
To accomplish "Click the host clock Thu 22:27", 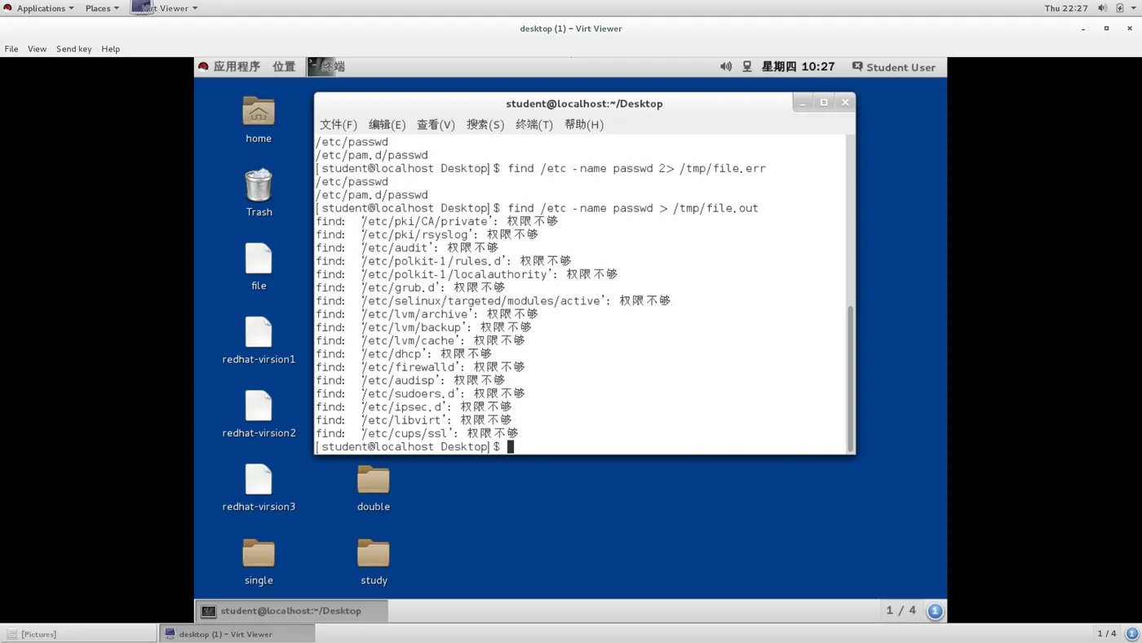I will (x=1066, y=8).
